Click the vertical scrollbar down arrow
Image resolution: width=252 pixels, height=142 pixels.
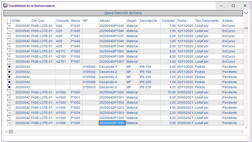(246, 127)
